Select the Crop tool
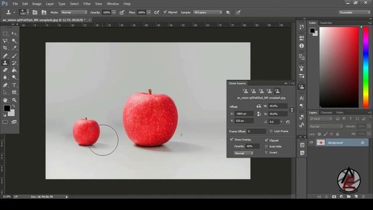The height and width of the screenshot is (210, 373). 5,48
